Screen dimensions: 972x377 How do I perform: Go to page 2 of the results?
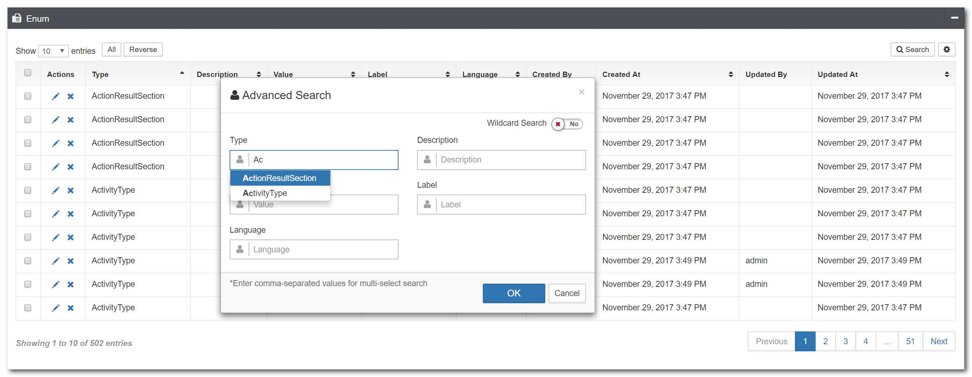pyautogui.click(x=825, y=342)
